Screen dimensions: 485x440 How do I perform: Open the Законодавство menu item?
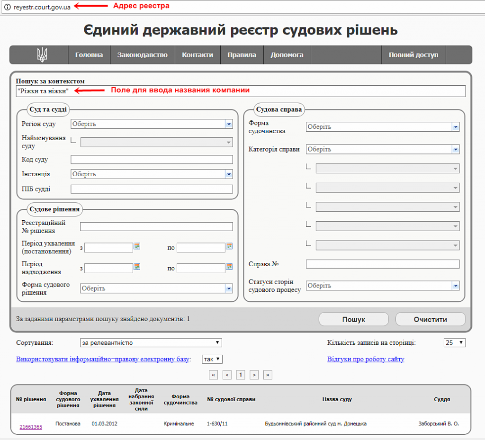coord(142,55)
